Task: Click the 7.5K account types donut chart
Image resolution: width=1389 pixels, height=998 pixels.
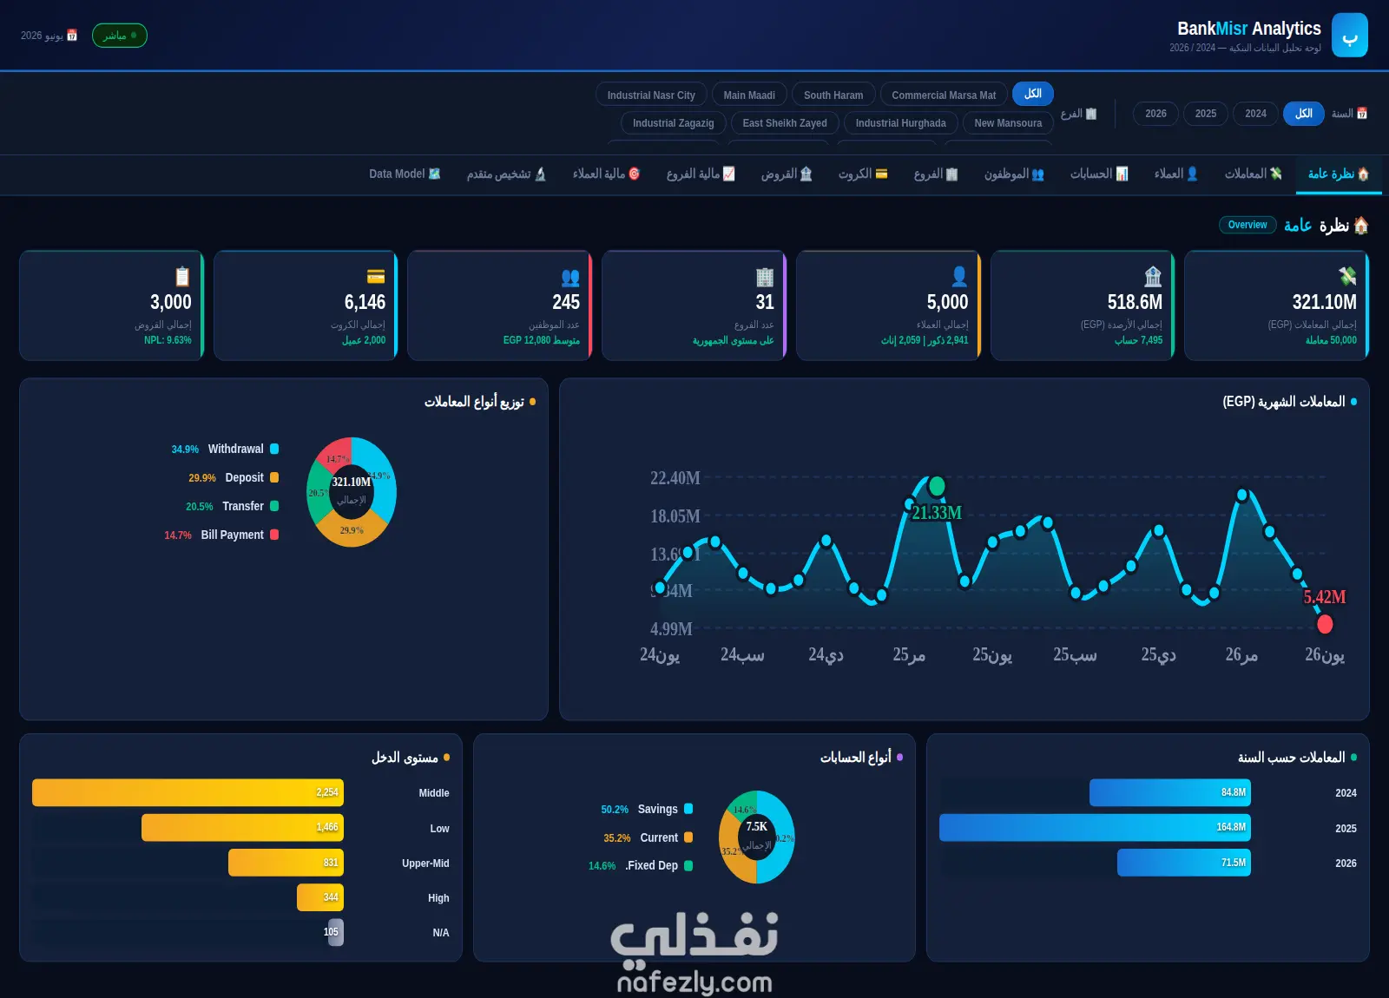Action: pos(757,837)
